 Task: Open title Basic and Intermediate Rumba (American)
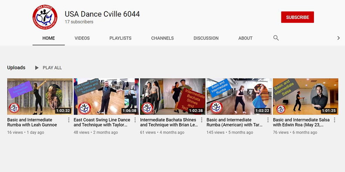pos(234,122)
